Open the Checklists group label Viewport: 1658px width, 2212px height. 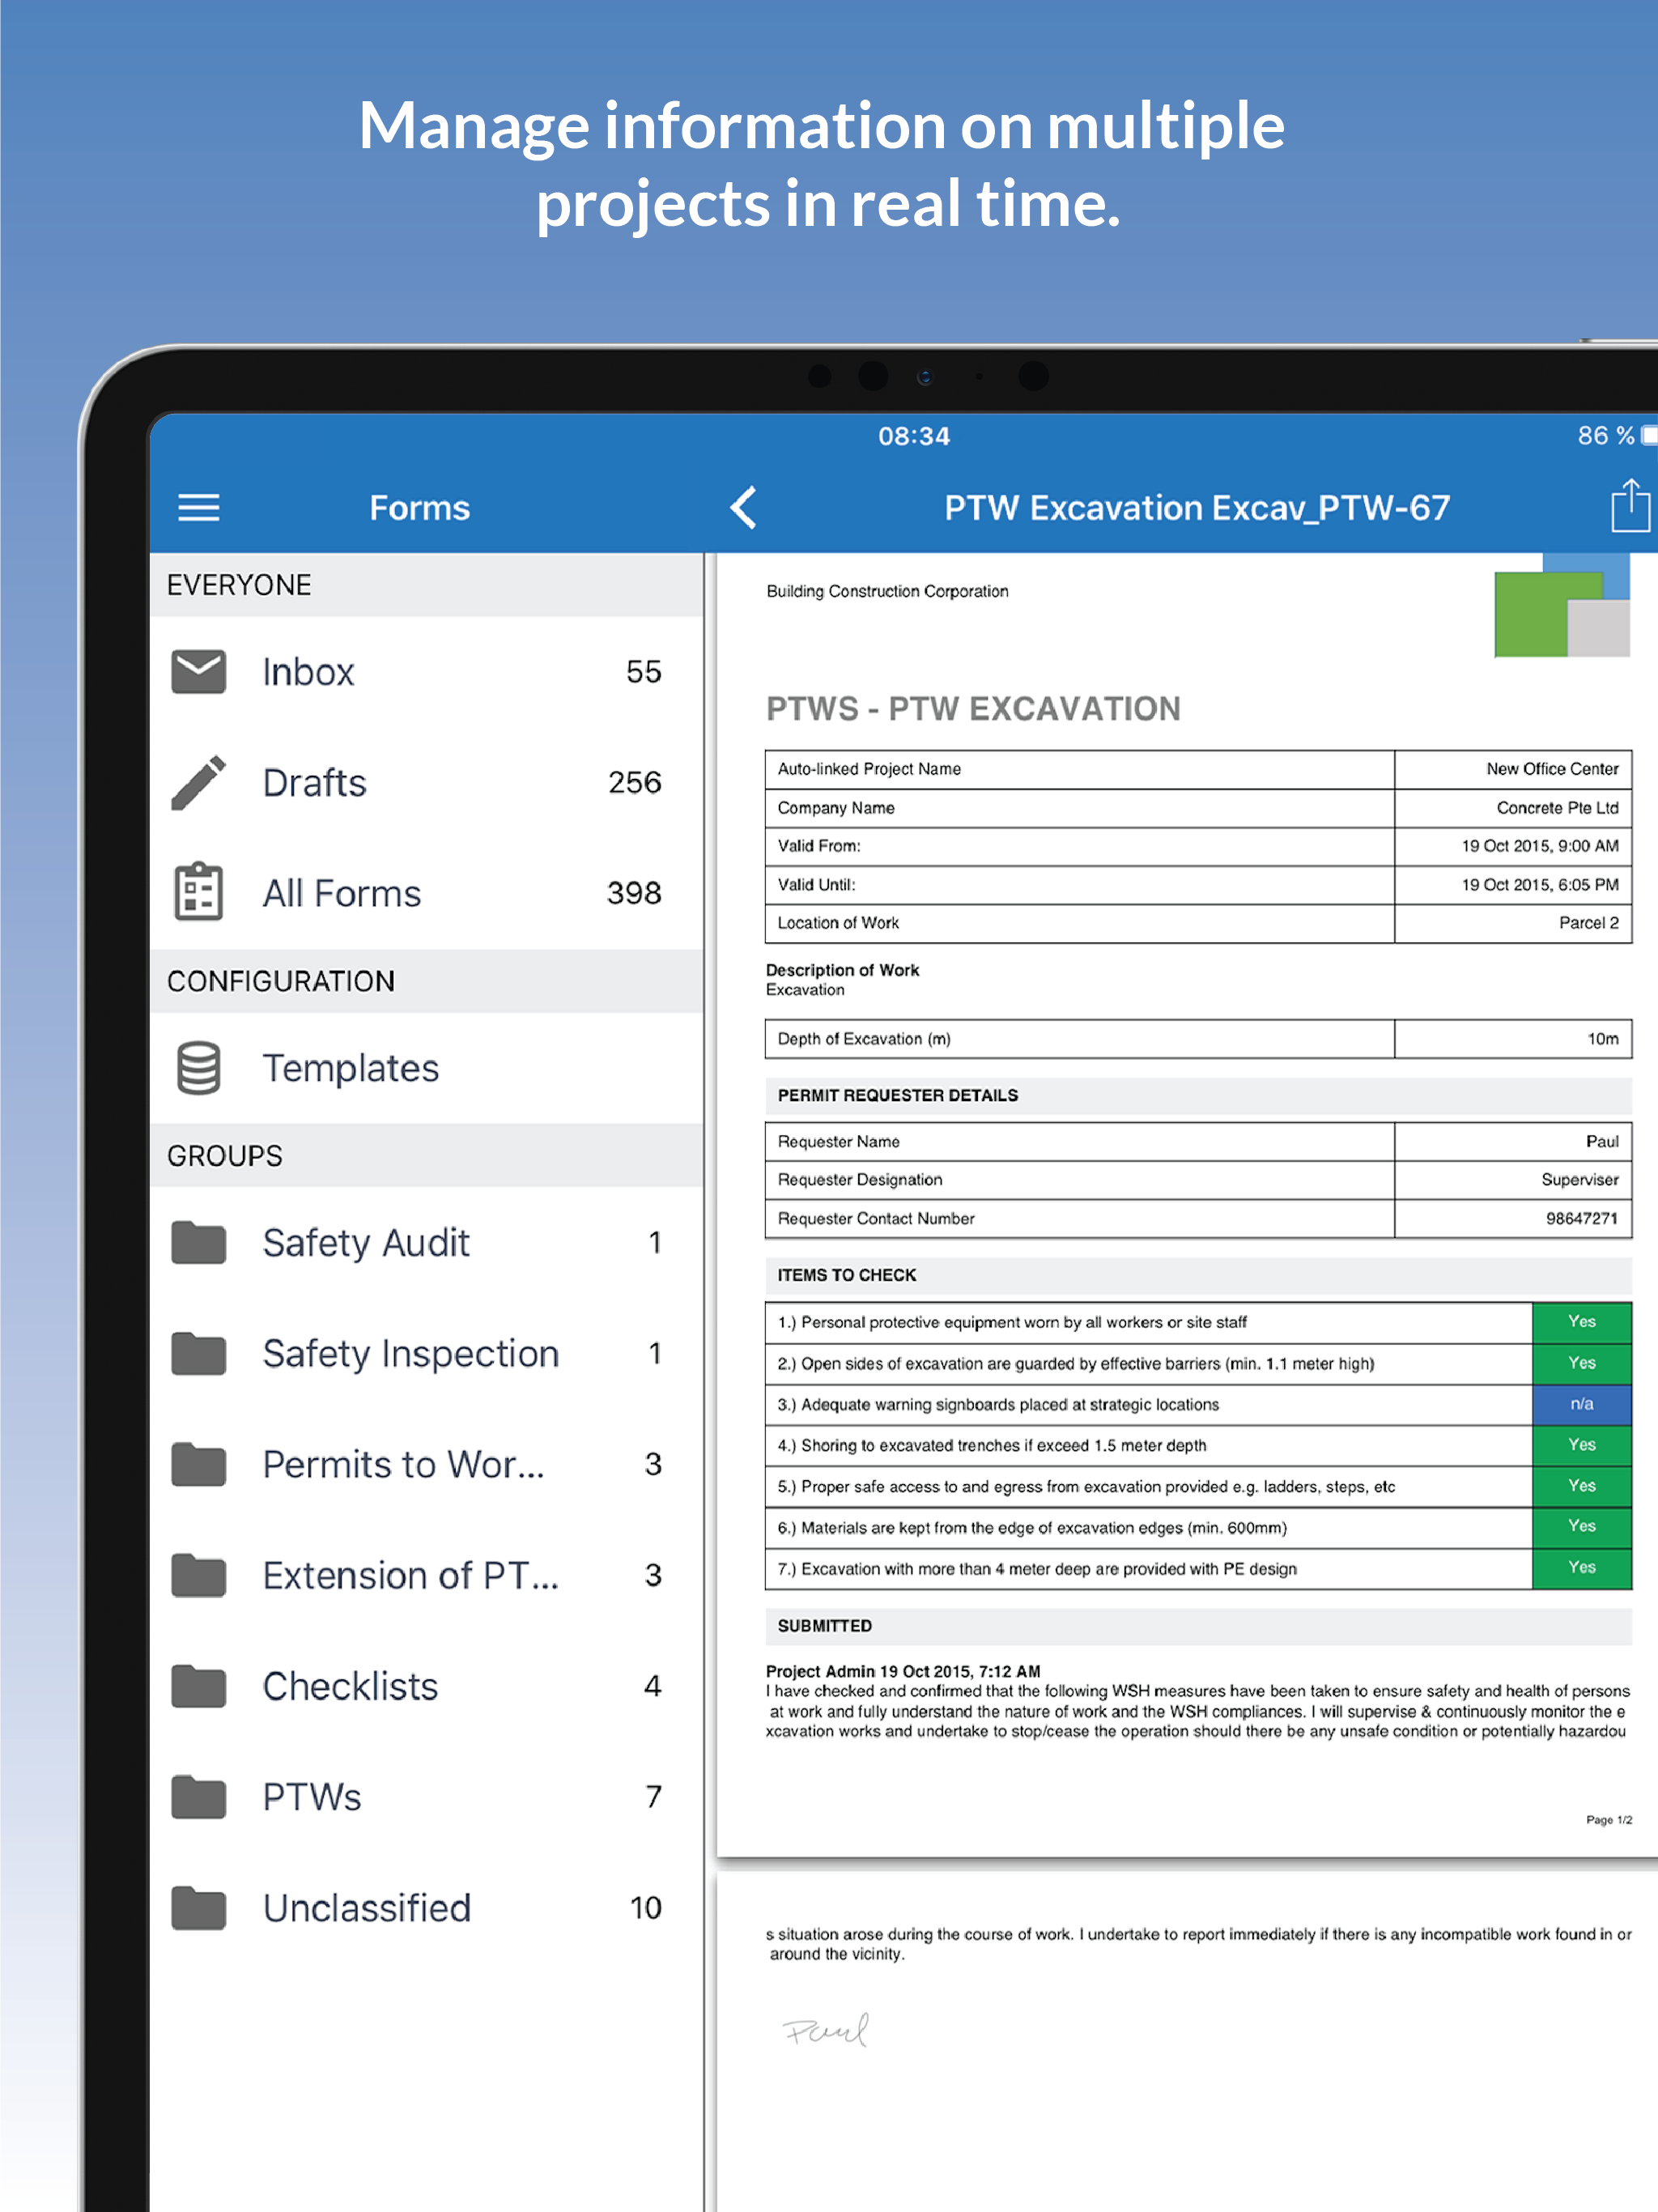click(x=350, y=1687)
